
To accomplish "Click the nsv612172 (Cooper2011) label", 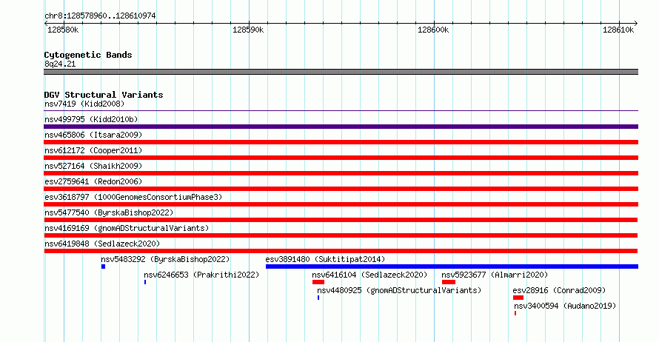I will click(93, 150).
